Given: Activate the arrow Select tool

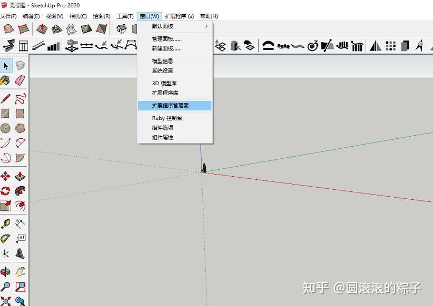Looking at the screenshot, I should click(x=6, y=65).
